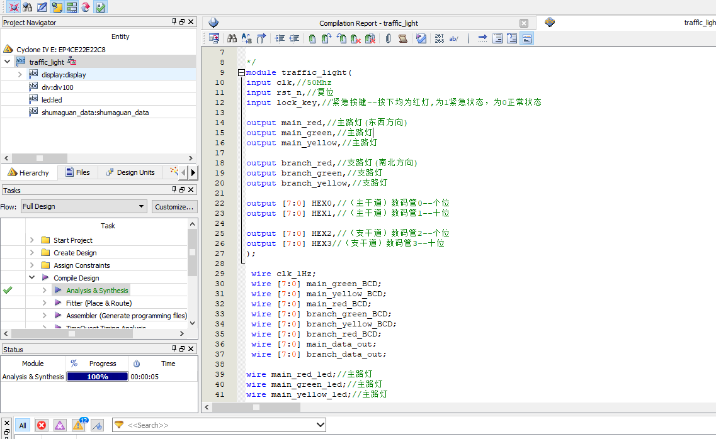The width and height of the screenshot is (716, 439).
Task: Toggle whitespace display with the ab/ icon
Action: pyautogui.click(x=454, y=38)
